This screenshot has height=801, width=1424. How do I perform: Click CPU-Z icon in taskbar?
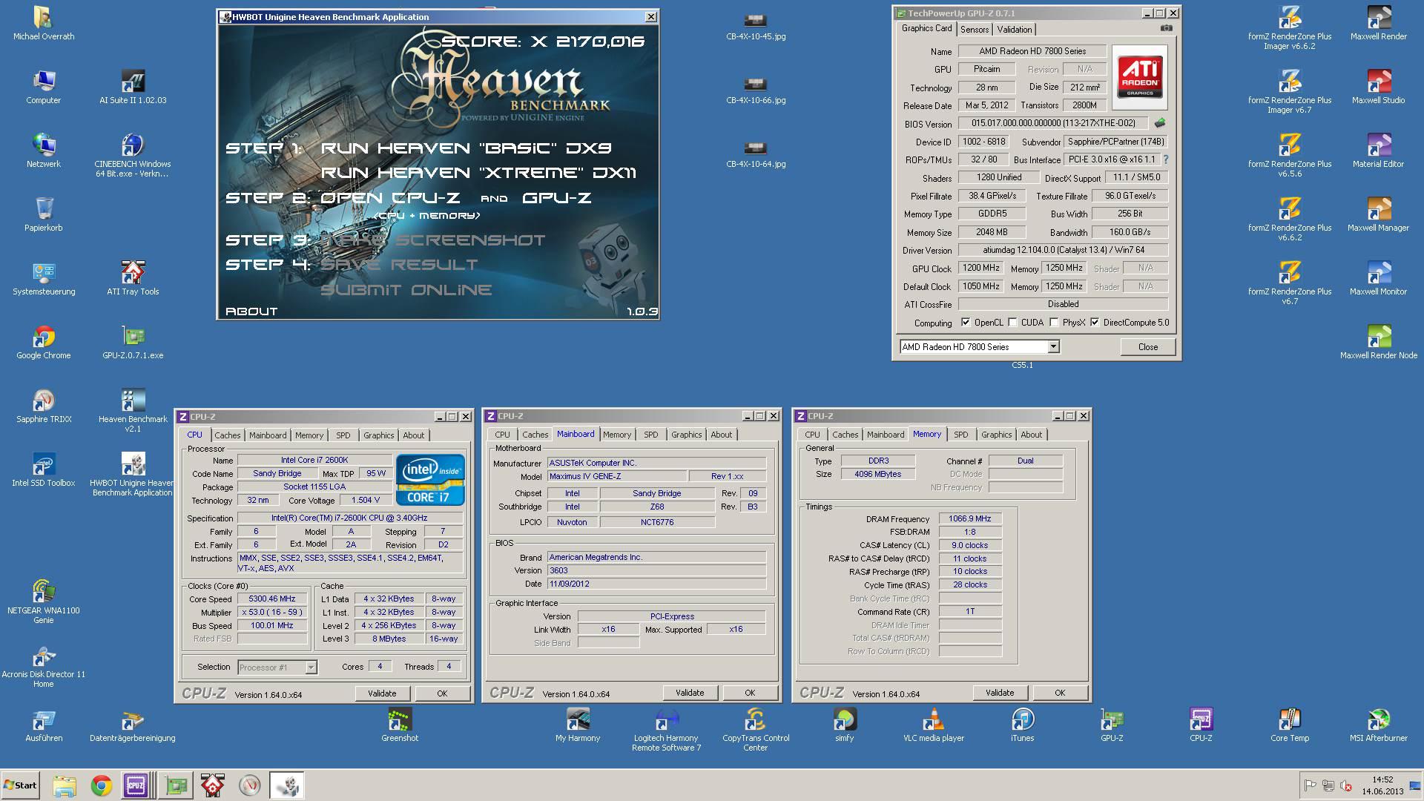tap(136, 785)
